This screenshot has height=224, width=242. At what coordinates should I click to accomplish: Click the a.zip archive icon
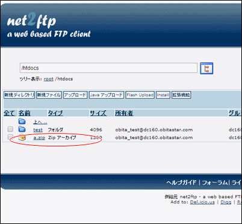pyautogui.click(x=22, y=137)
